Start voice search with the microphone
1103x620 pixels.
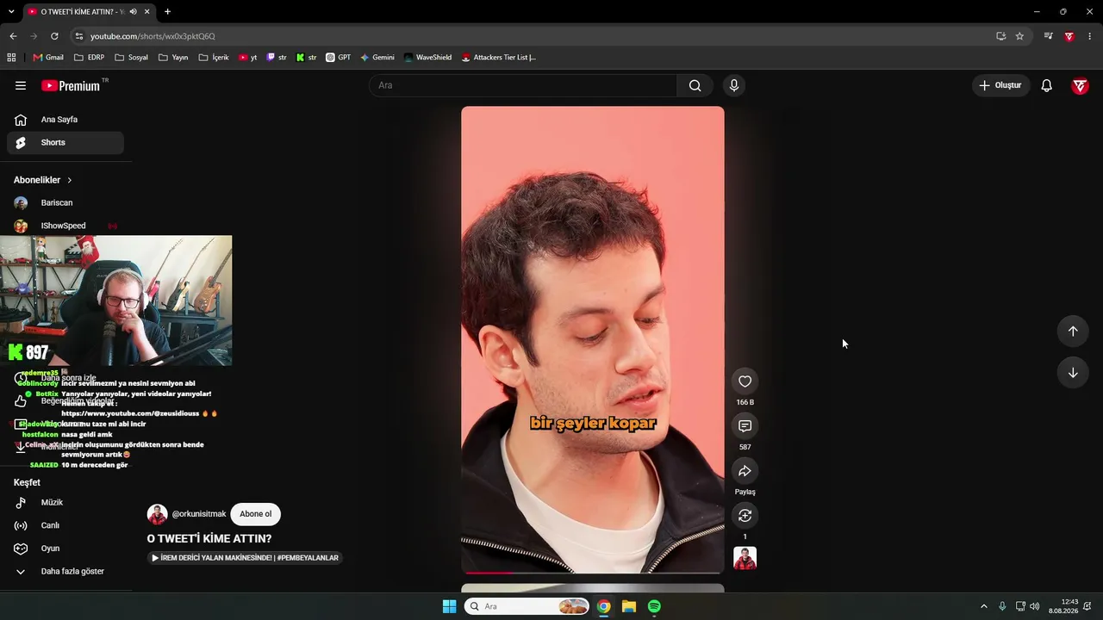pyautogui.click(x=734, y=85)
